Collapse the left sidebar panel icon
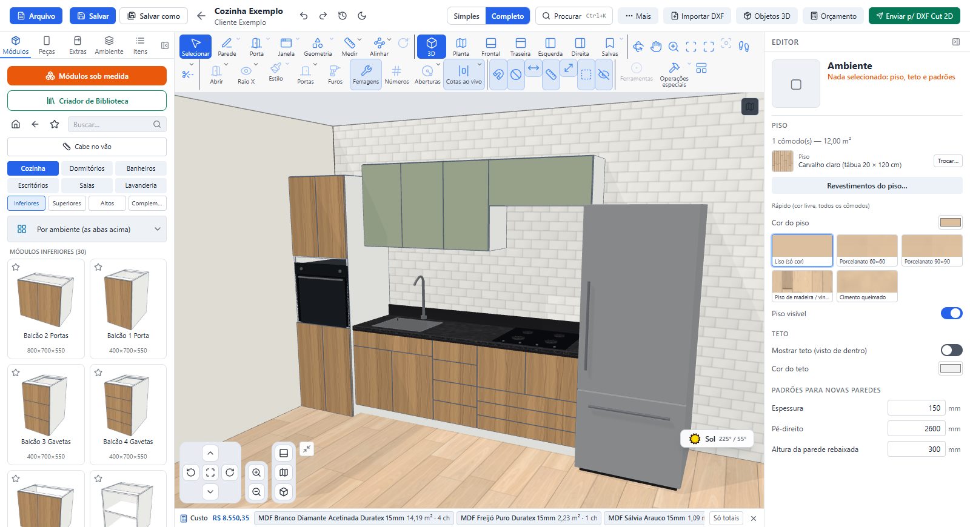Screen dimensions: 970x527 click(165, 45)
